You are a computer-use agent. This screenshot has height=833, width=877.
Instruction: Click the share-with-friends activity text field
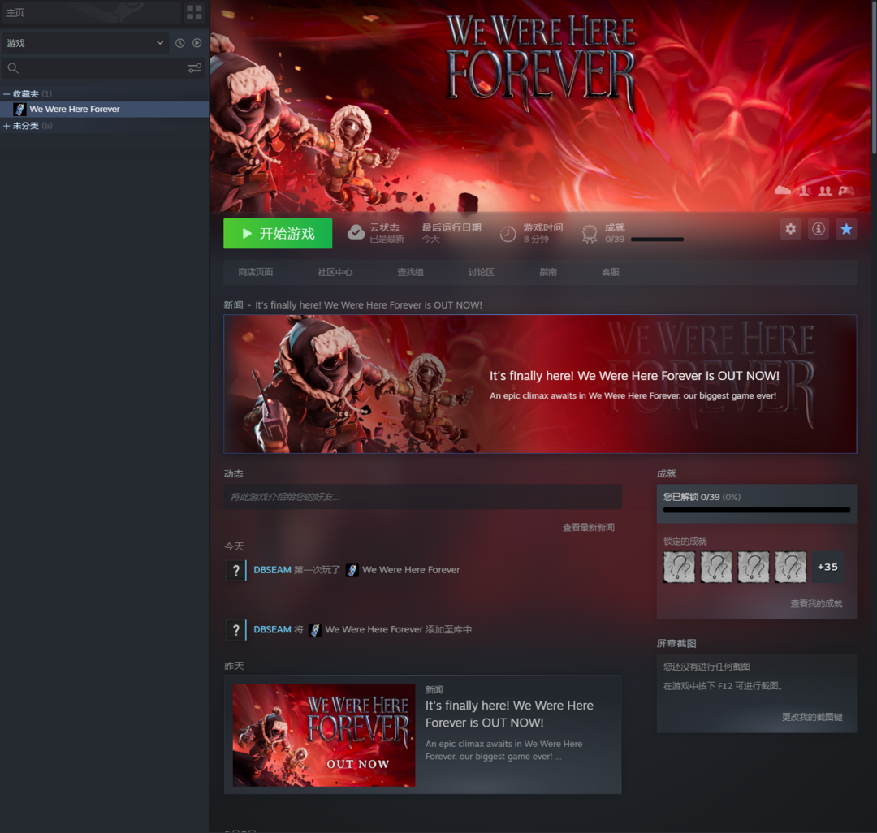[x=422, y=497]
